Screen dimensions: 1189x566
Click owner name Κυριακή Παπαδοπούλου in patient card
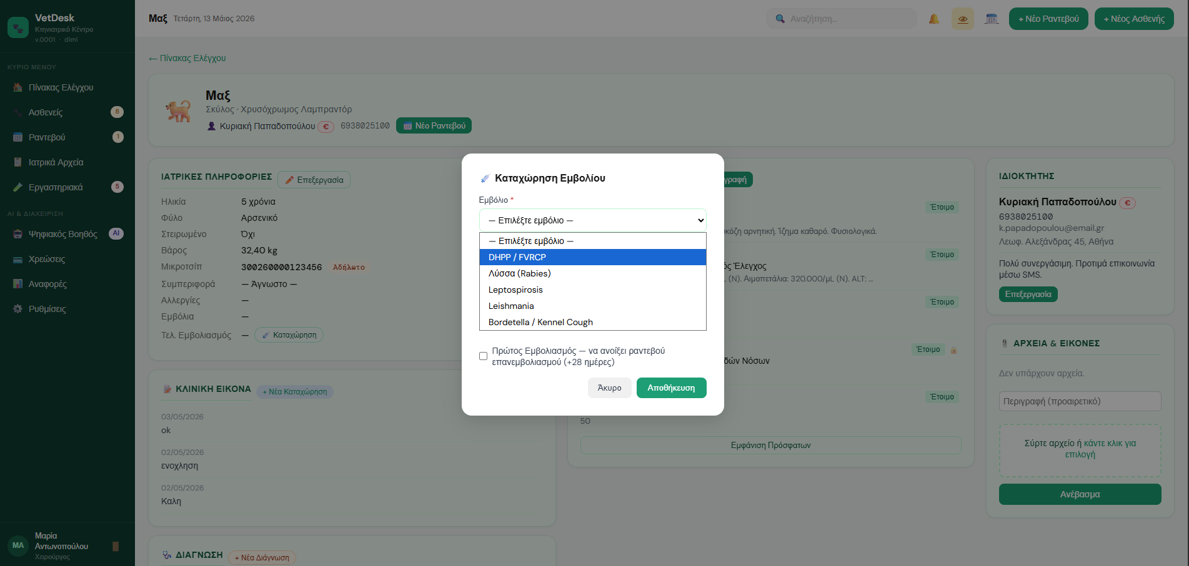pyautogui.click(x=267, y=126)
